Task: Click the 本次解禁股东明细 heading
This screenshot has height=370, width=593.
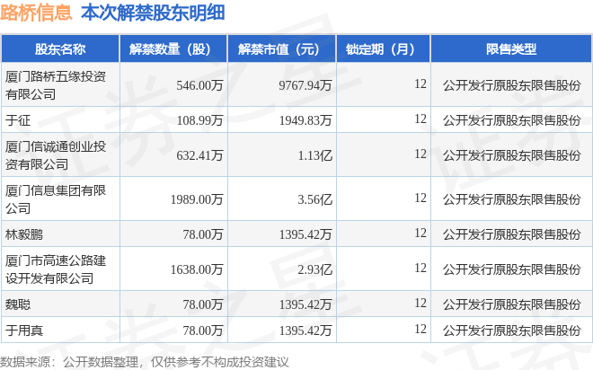Action: tap(153, 13)
